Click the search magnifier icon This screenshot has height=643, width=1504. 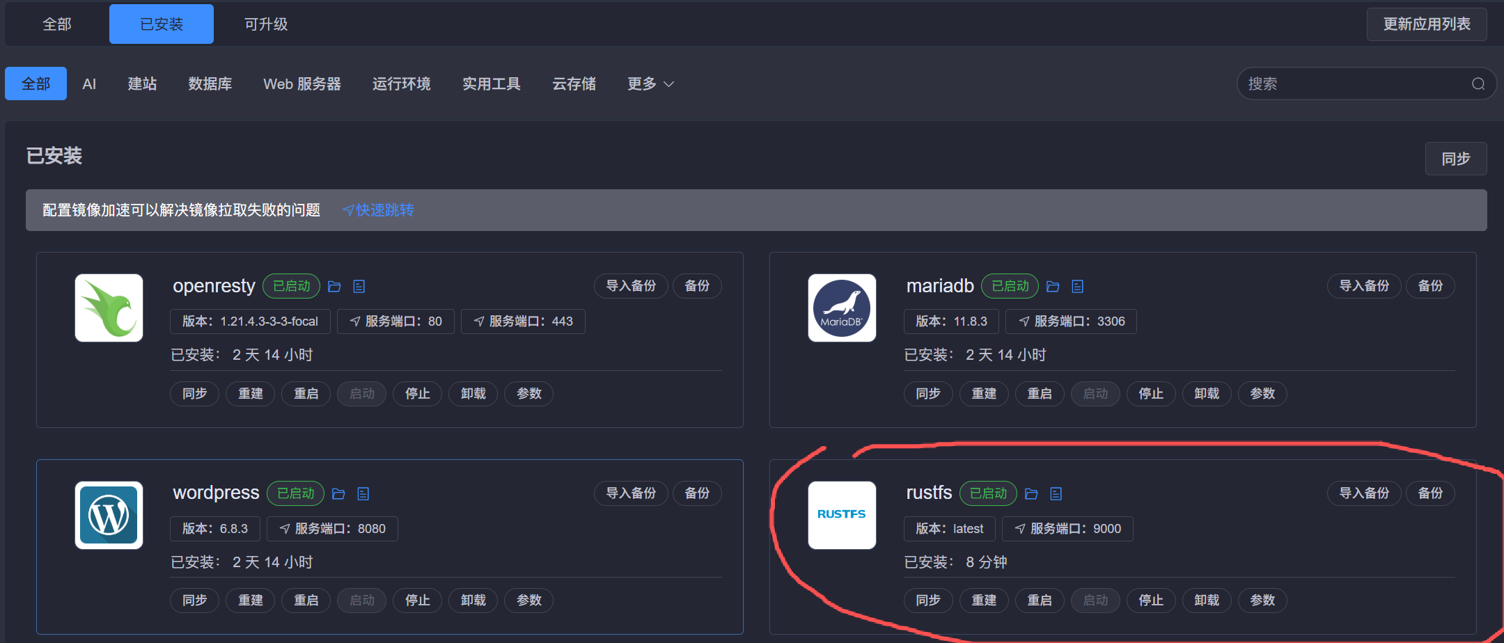click(x=1478, y=84)
